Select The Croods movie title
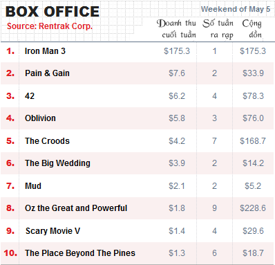The width and height of the screenshot is (275, 265). click(47, 140)
